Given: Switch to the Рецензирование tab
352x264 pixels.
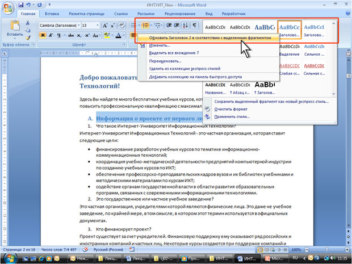Looking at the screenshot, I should (180, 14).
